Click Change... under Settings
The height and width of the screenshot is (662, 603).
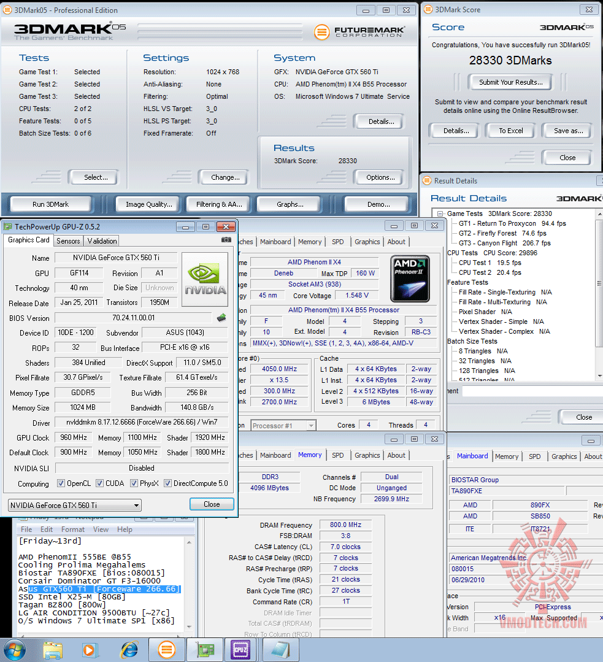[225, 177]
